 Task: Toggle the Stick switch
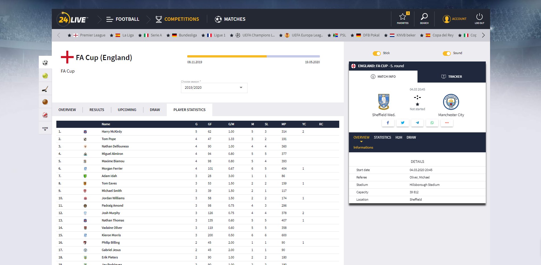[x=377, y=54]
